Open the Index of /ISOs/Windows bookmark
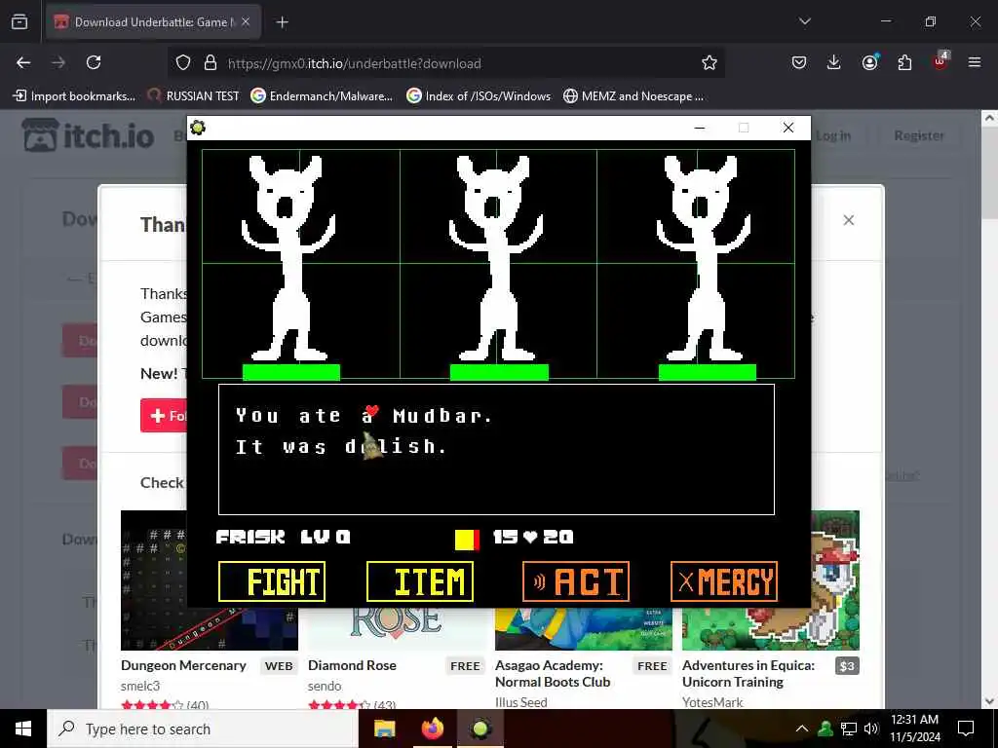This screenshot has height=748, width=998. tap(479, 96)
